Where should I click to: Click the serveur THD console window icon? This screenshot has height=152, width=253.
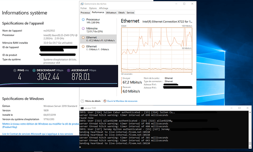pyautogui.click(x=82, y=108)
